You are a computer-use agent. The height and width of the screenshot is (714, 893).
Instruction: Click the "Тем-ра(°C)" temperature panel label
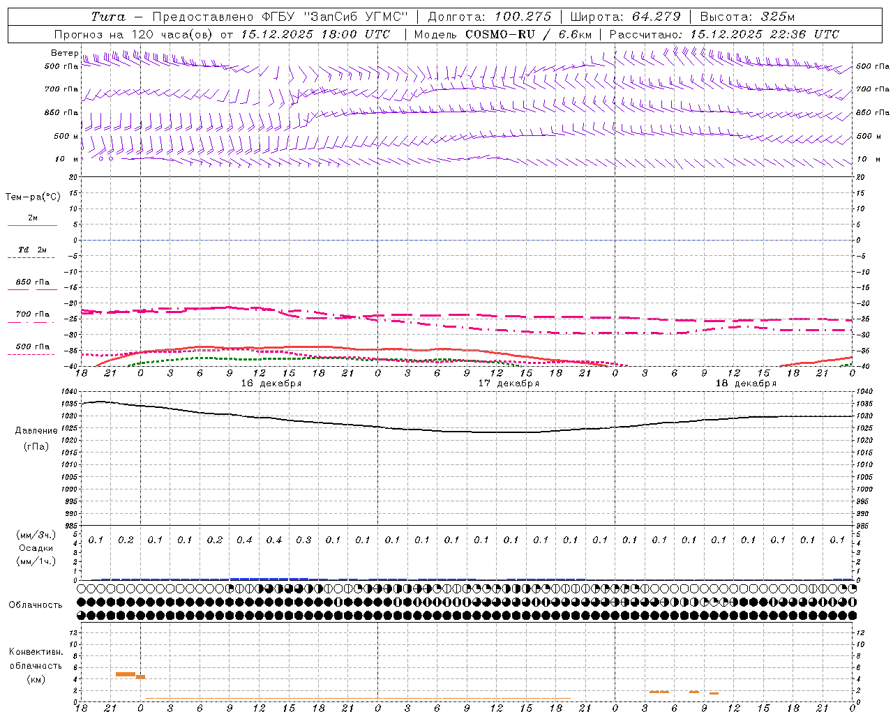pos(33,197)
